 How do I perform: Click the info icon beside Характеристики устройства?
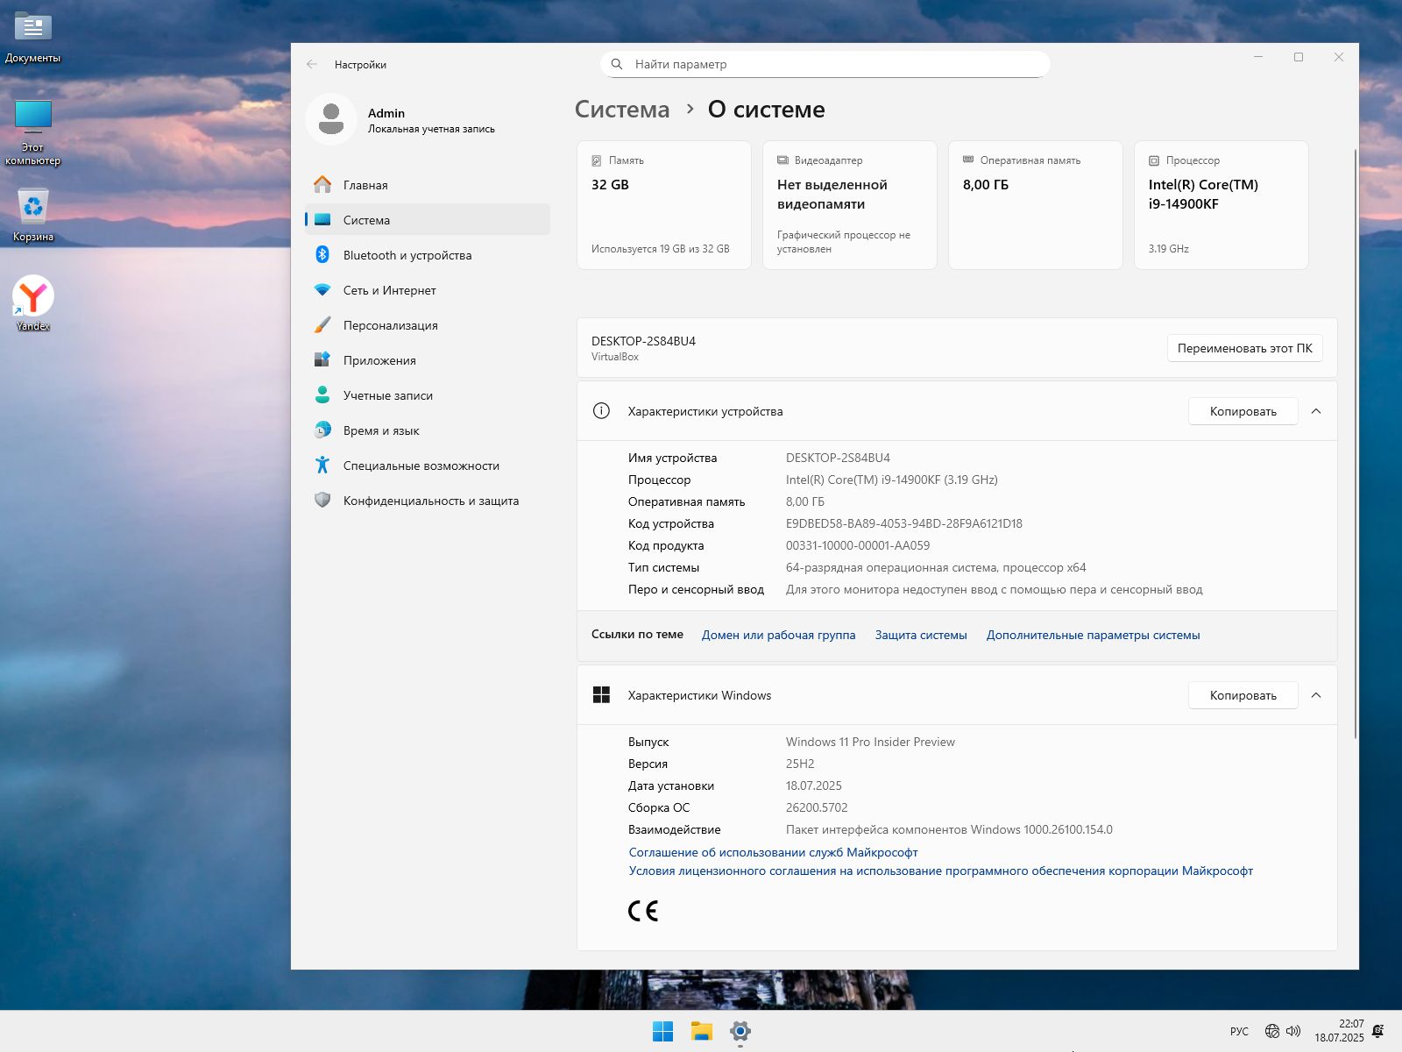click(601, 410)
